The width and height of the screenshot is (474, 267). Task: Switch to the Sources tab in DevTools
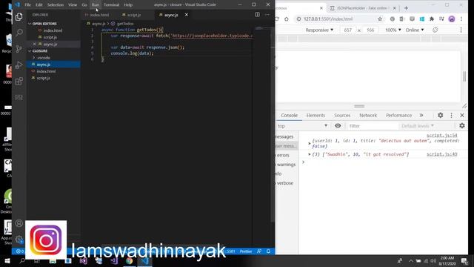click(x=342, y=116)
